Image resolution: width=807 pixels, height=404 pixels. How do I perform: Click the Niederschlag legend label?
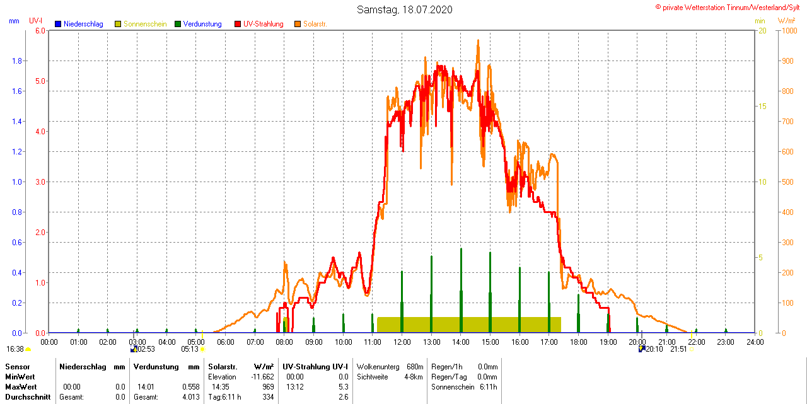[x=83, y=24]
